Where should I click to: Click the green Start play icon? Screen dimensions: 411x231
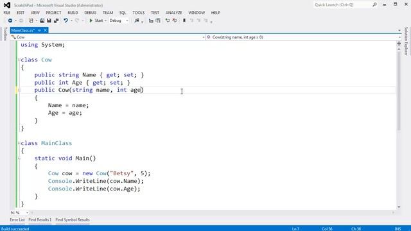click(91, 21)
